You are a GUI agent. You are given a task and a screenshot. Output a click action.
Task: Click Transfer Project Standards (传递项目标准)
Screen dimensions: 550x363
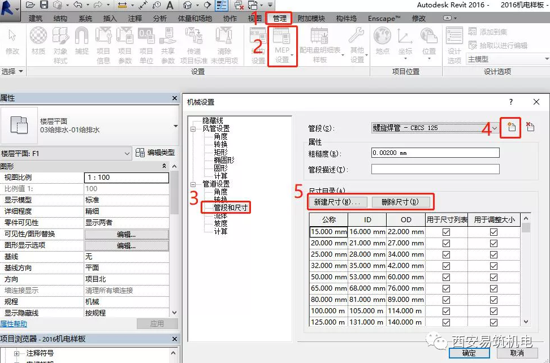(194, 46)
